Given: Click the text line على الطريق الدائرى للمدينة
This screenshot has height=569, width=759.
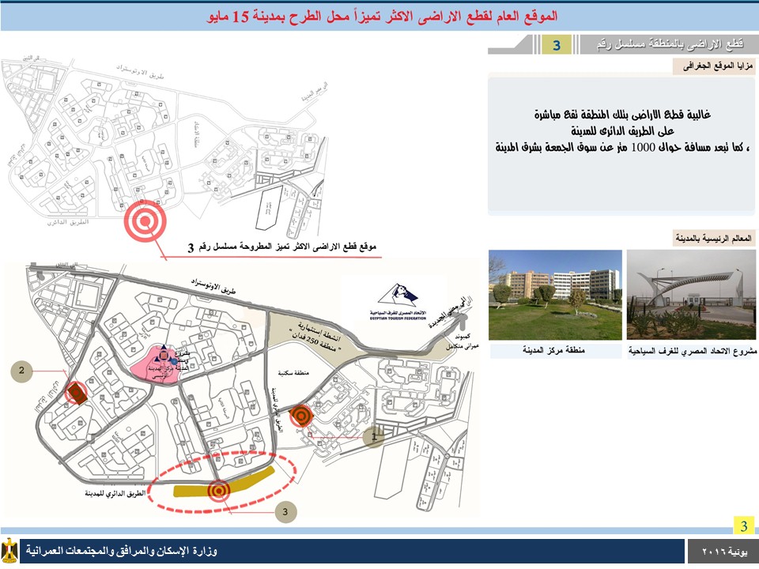Looking at the screenshot, I should tap(622, 131).
